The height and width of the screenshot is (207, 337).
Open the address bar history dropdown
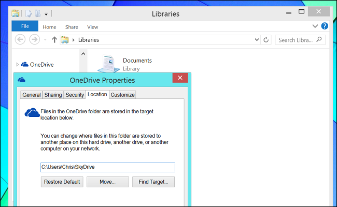pyautogui.click(x=257, y=40)
